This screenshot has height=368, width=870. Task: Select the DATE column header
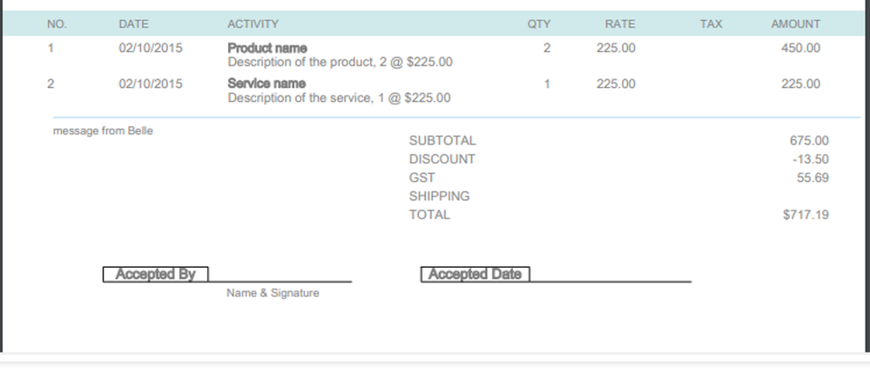click(x=133, y=24)
